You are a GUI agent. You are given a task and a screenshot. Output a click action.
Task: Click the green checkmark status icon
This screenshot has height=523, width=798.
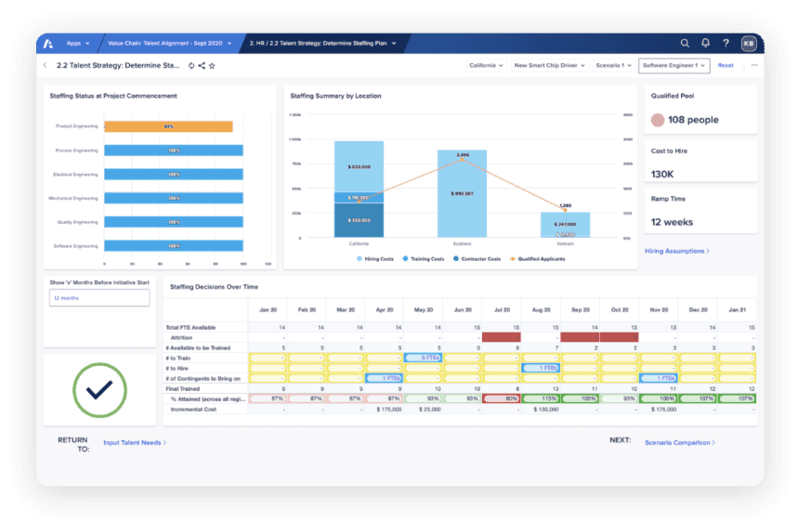[x=99, y=390]
